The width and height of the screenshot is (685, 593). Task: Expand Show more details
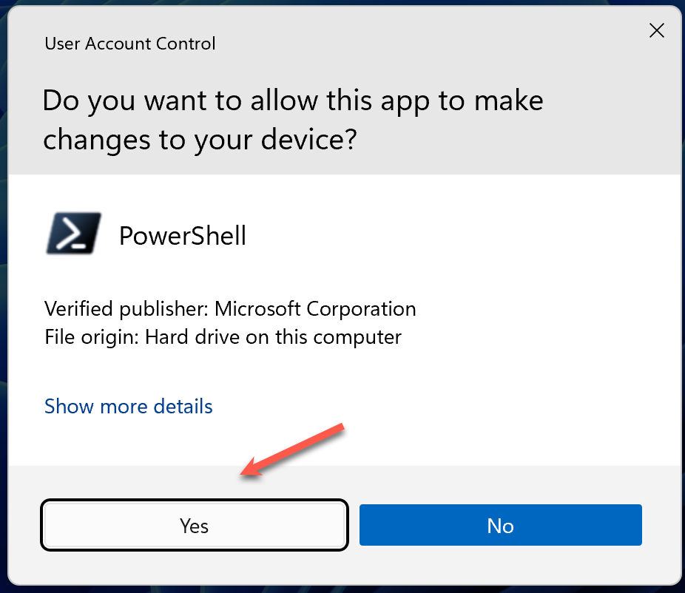tap(129, 406)
